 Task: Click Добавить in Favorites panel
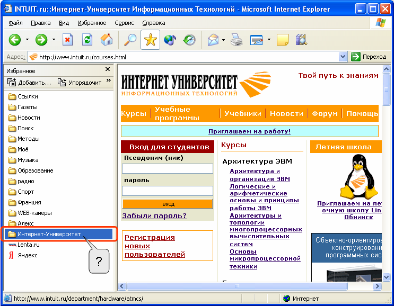coord(29,83)
